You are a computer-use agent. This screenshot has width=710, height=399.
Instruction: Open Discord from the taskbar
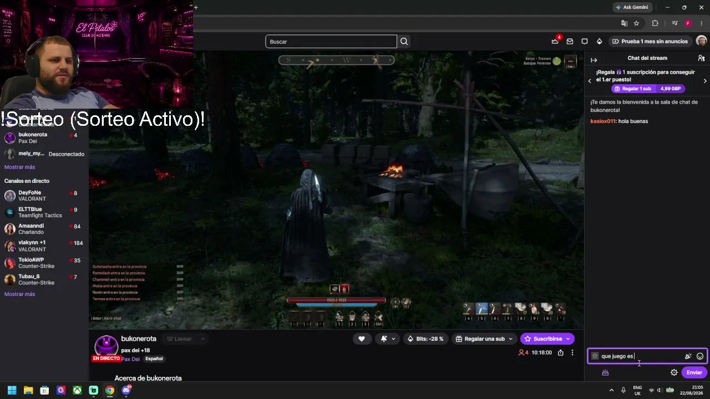pos(126,390)
